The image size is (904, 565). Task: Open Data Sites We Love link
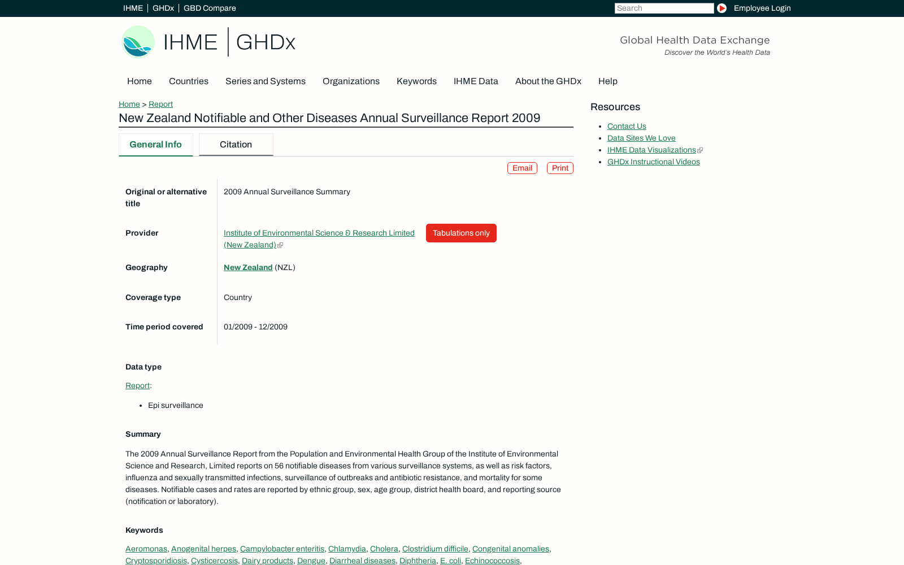pos(641,138)
